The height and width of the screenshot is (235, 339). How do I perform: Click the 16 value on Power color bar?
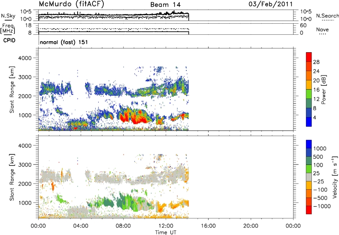pos(316,90)
